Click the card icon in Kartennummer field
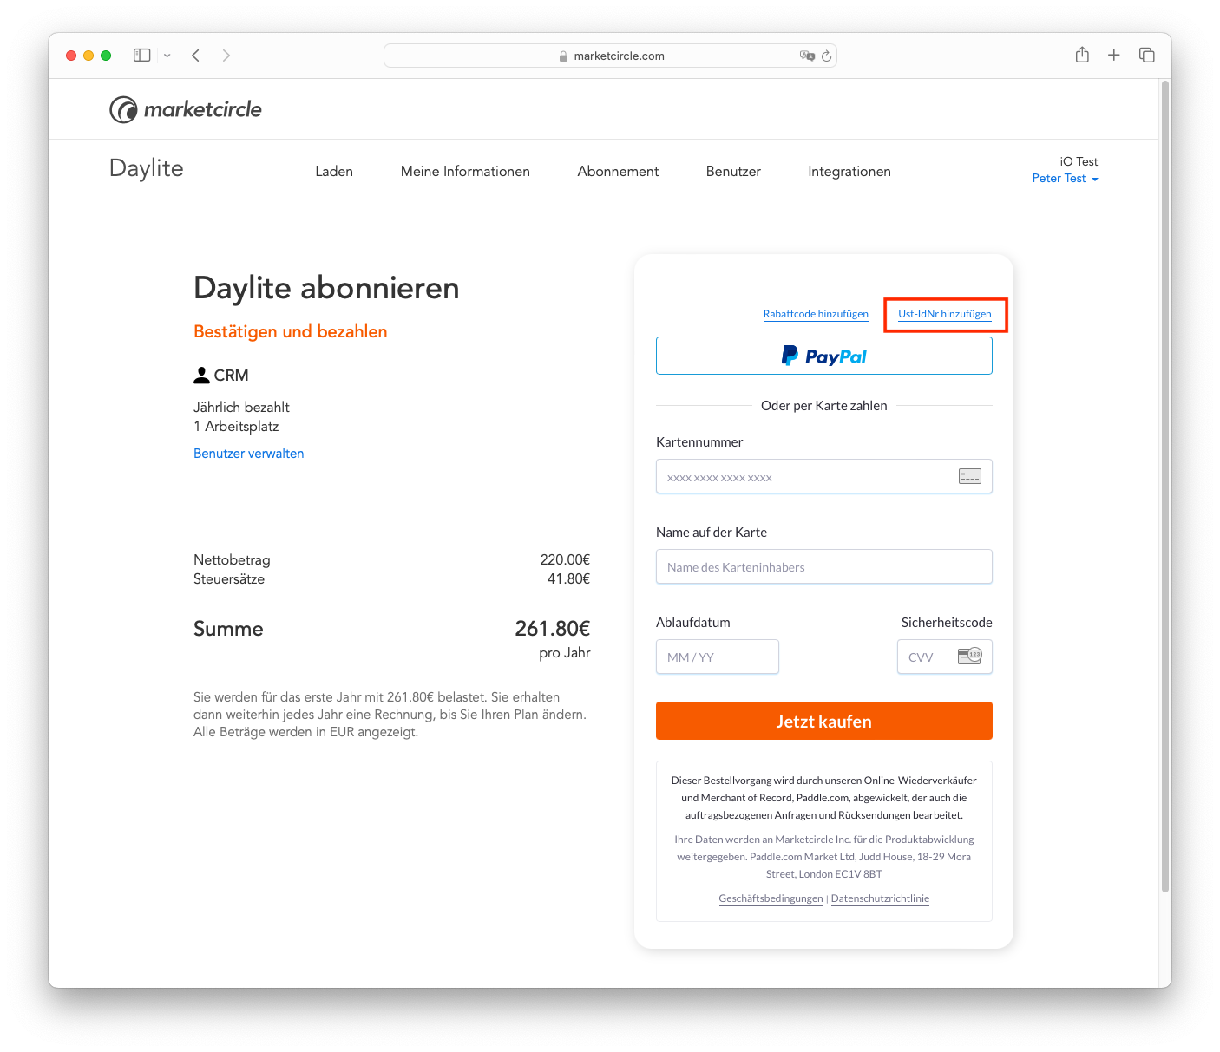The width and height of the screenshot is (1220, 1052). (x=970, y=476)
